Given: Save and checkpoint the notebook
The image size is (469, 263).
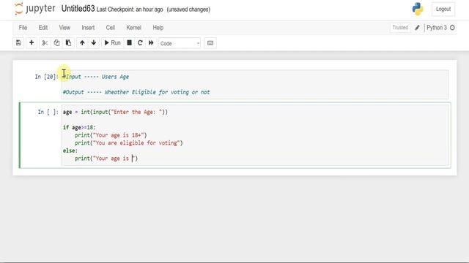Looking at the screenshot, I should click(x=18, y=43).
